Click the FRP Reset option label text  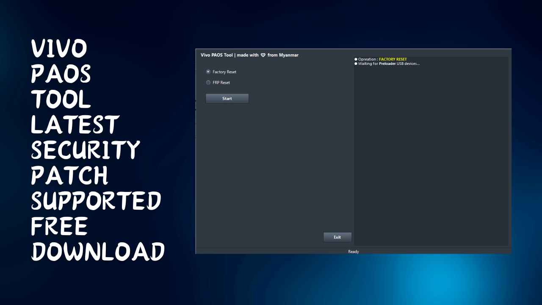pos(221,83)
